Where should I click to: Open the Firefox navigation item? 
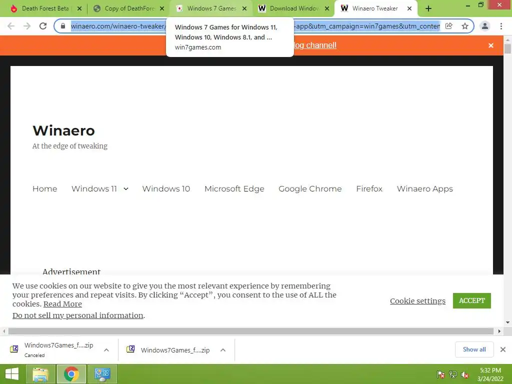369,188
